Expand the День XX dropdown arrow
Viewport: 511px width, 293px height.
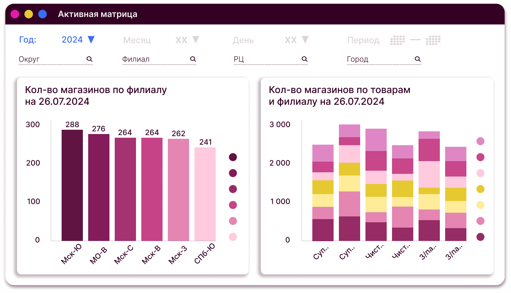[x=305, y=40]
